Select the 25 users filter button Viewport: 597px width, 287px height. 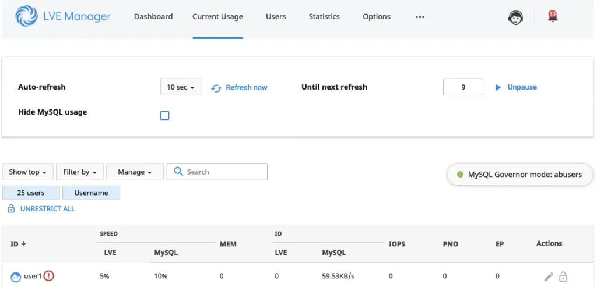click(x=31, y=193)
